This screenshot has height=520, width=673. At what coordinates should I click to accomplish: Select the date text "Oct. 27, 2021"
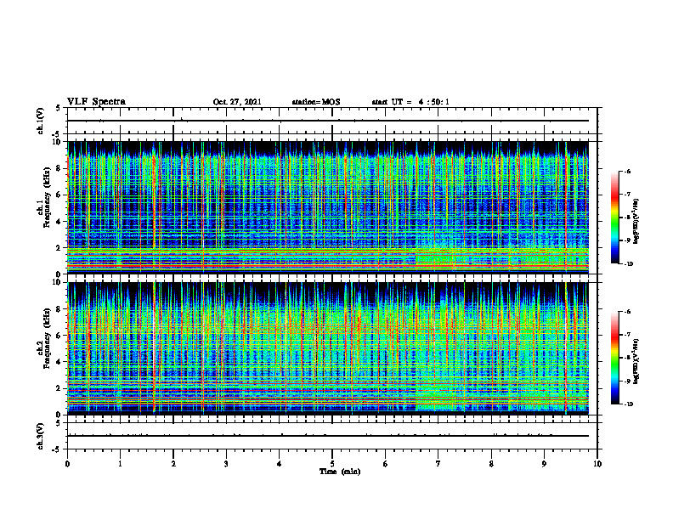point(237,102)
